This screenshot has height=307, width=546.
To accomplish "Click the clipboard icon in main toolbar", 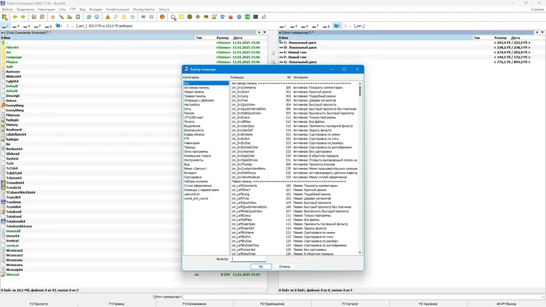I will [78, 16].
